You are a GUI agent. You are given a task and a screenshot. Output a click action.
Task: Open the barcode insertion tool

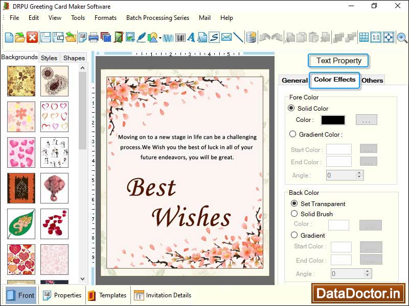[x=180, y=37]
